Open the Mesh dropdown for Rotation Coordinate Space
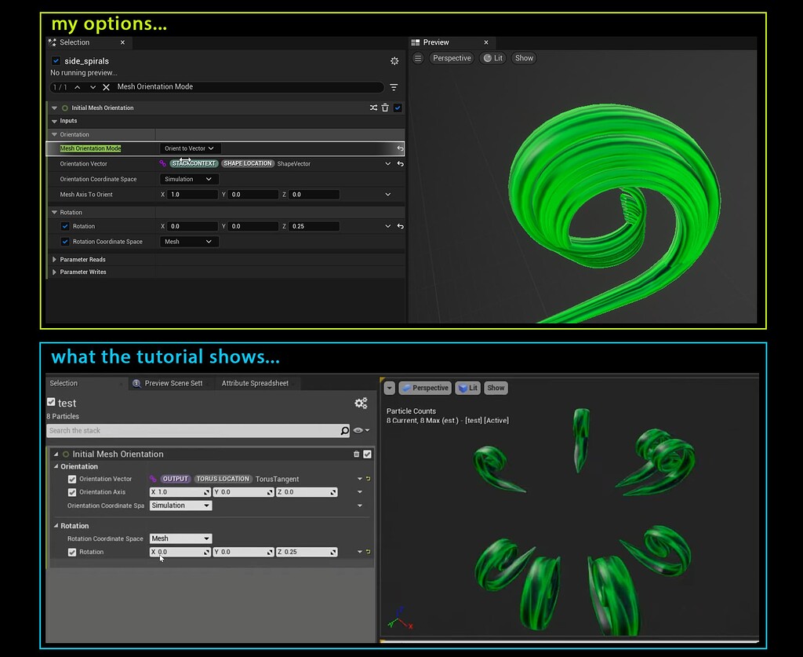 pos(188,241)
